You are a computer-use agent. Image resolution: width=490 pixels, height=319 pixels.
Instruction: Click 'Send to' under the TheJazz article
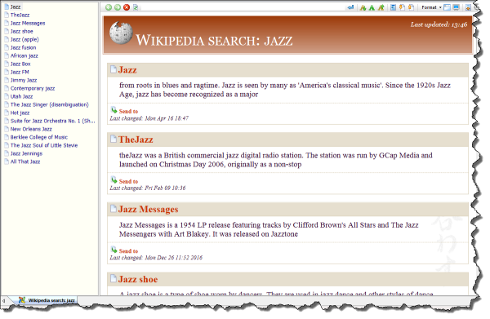128,181
